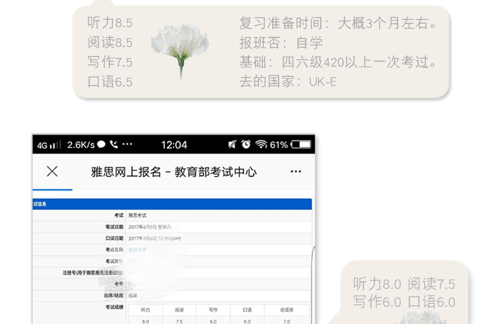Click 阅读8.5 in the top bubble
The image size is (488, 324).
[110, 43]
